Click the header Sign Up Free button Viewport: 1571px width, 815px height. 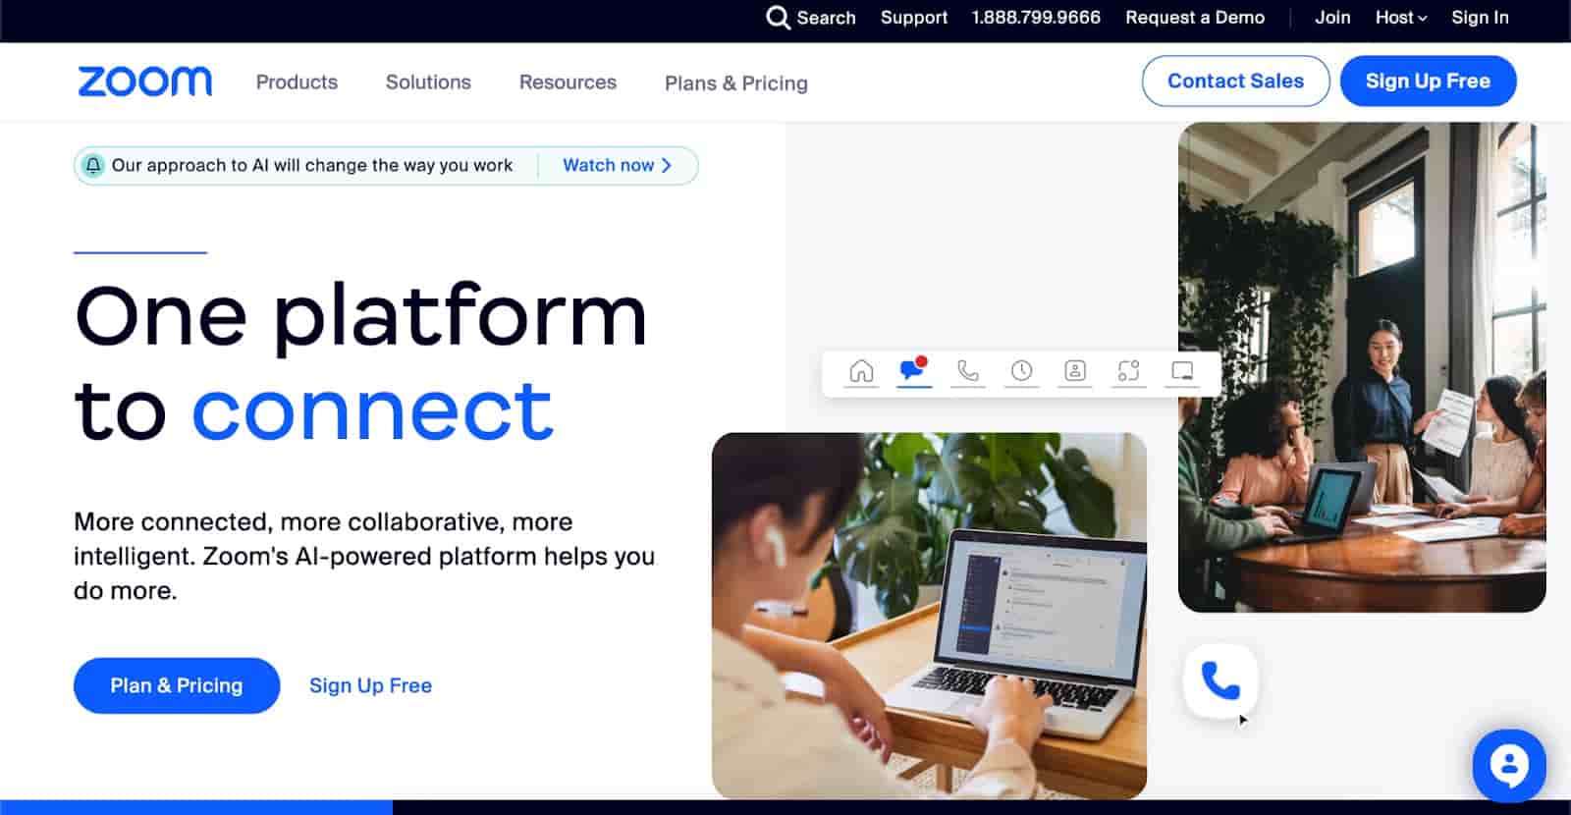pos(1428,81)
